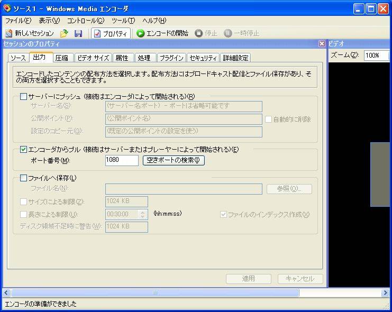This screenshot has width=392, height=312.
Task: Click the port number field showing 1080
Action: click(x=122, y=160)
